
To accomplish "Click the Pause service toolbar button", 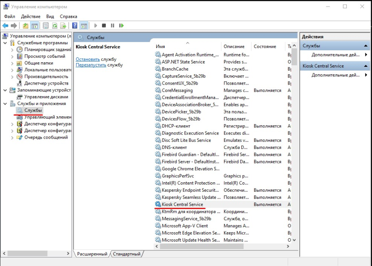I will [112, 26].
